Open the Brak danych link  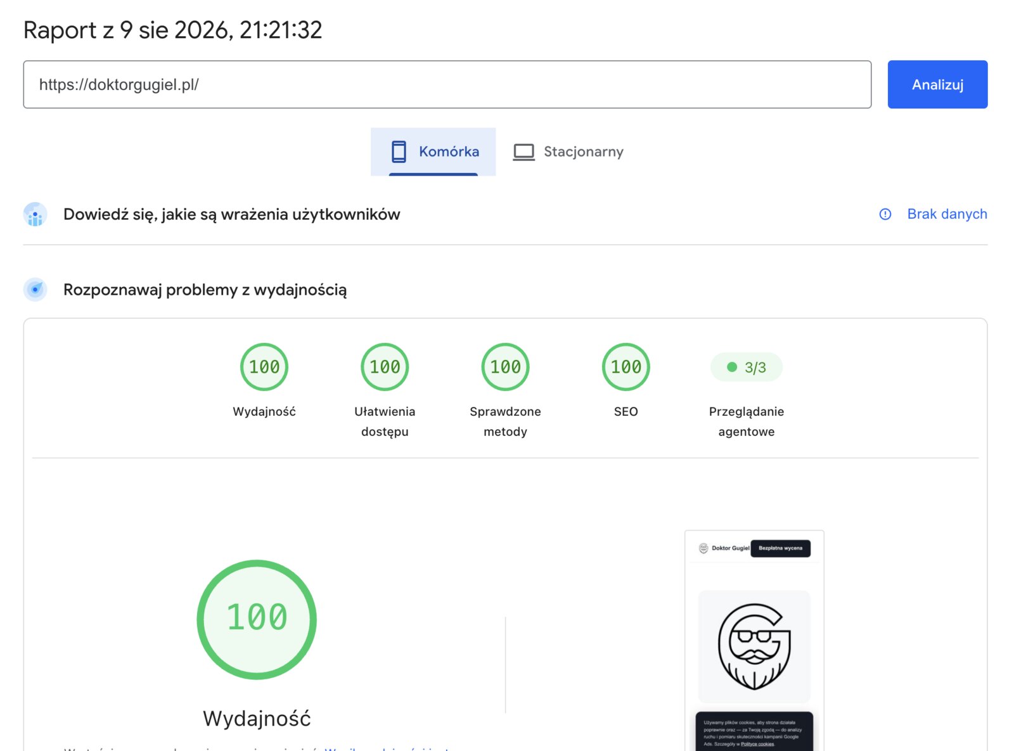click(x=947, y=214)
